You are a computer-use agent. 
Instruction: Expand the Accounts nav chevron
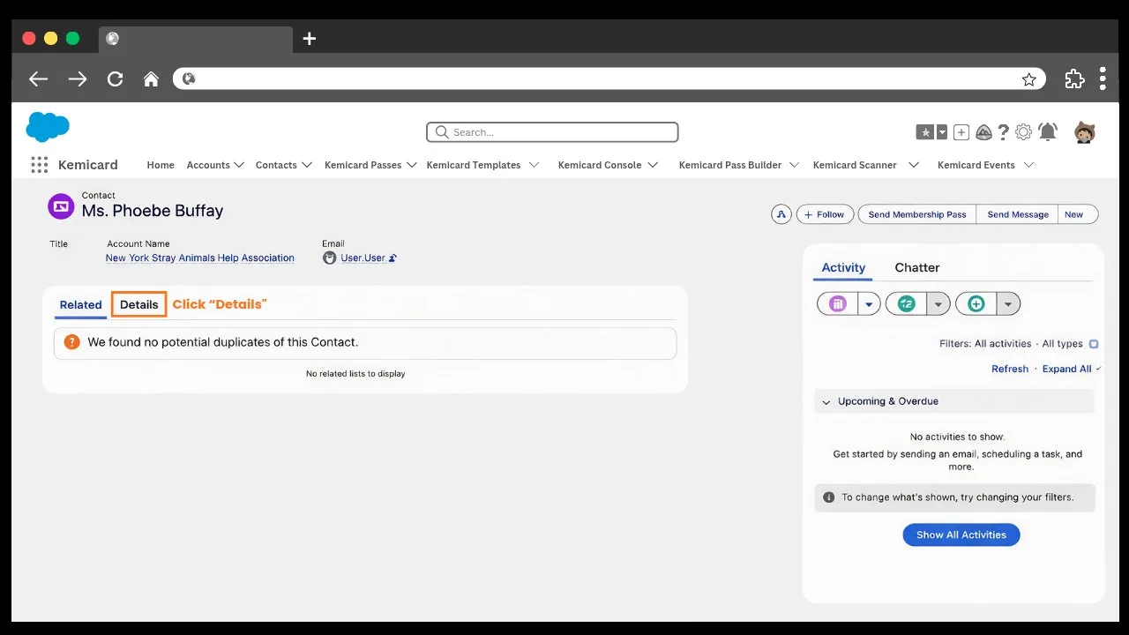click(x=238, y=165)
